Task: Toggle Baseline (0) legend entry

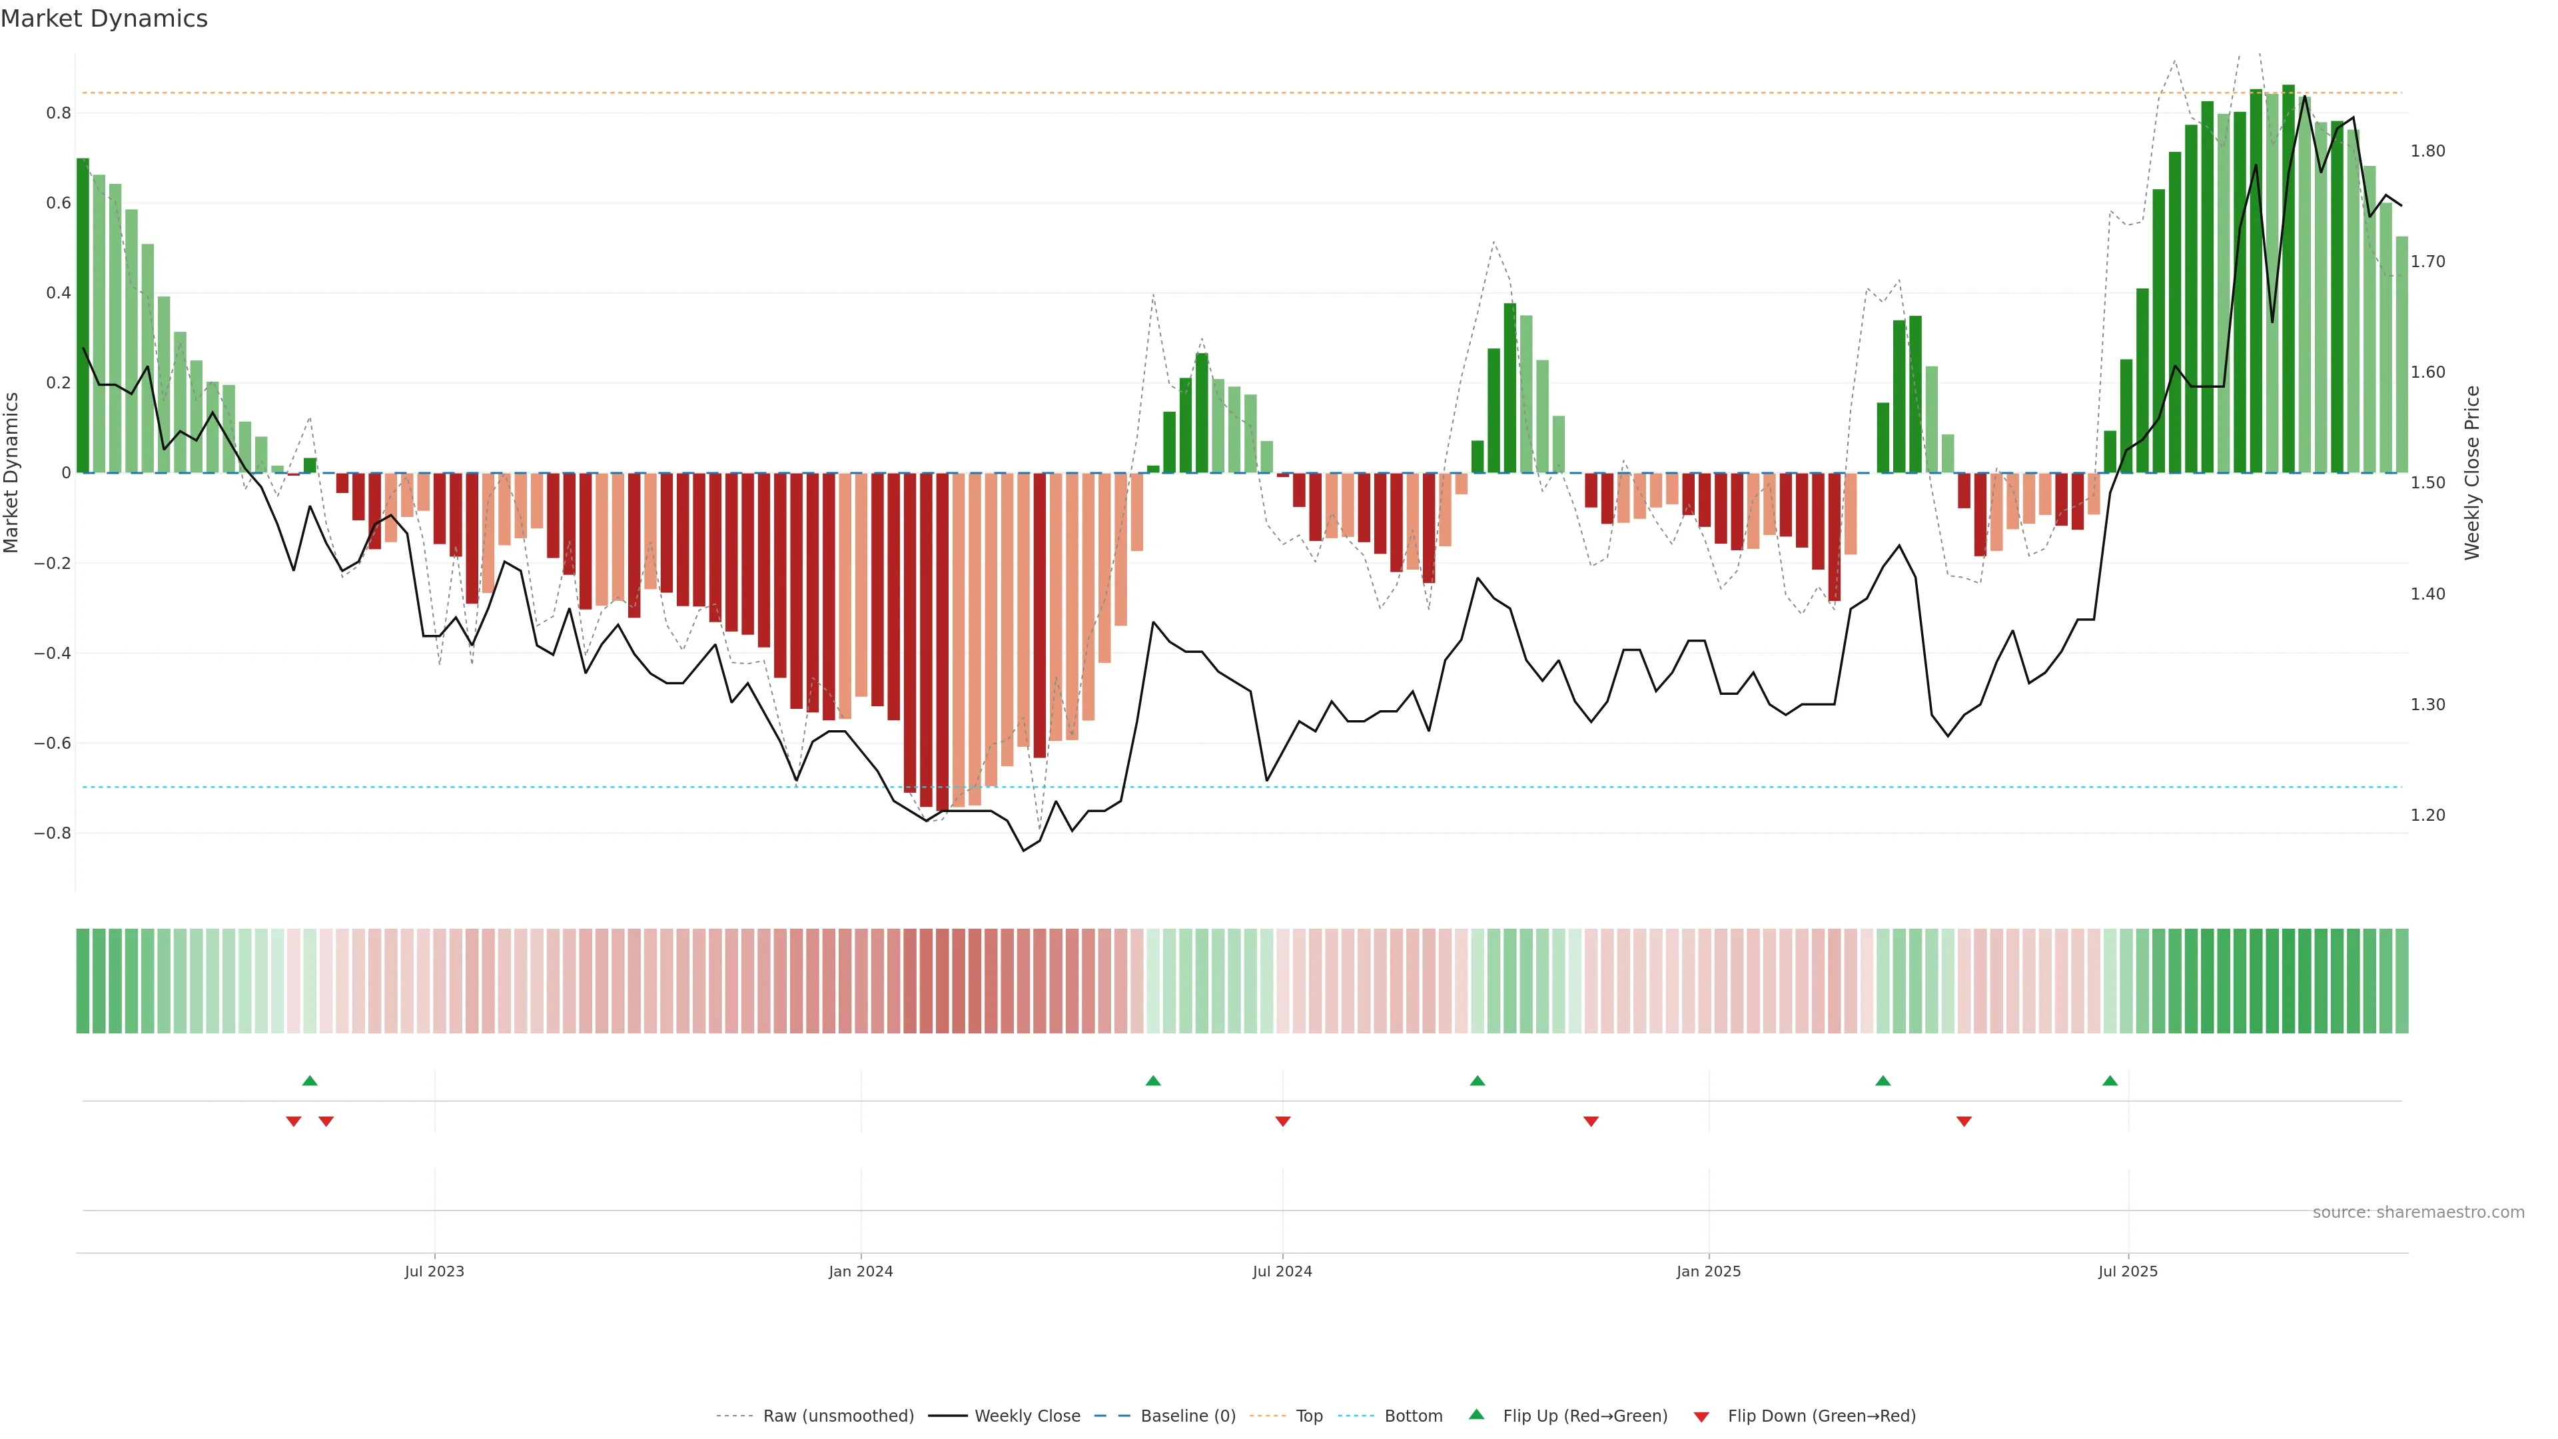Action: pyautogui.click(x=1188, y=1416)
